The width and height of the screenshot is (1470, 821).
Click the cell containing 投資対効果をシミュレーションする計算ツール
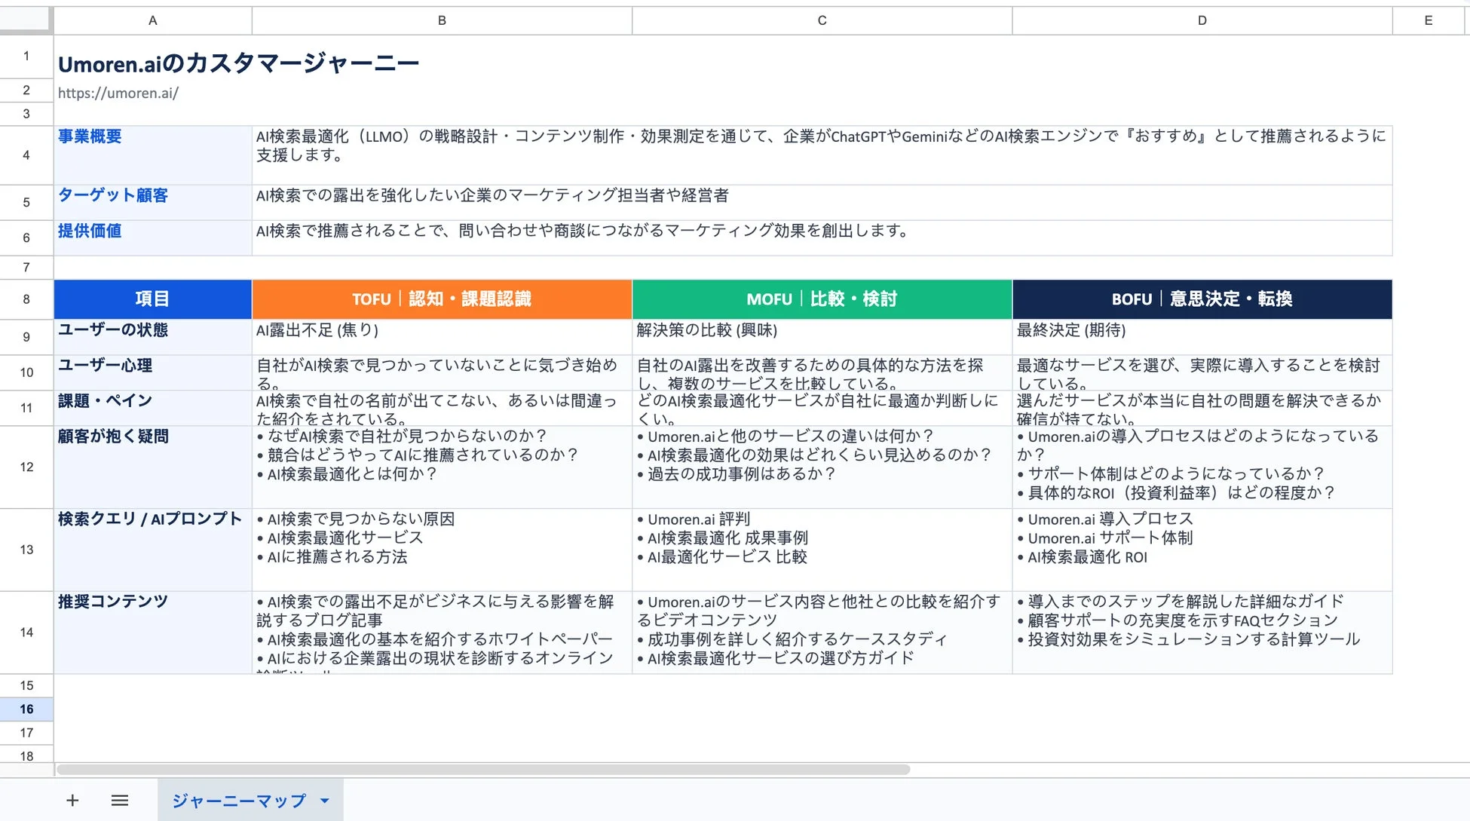pos(1202,632)
